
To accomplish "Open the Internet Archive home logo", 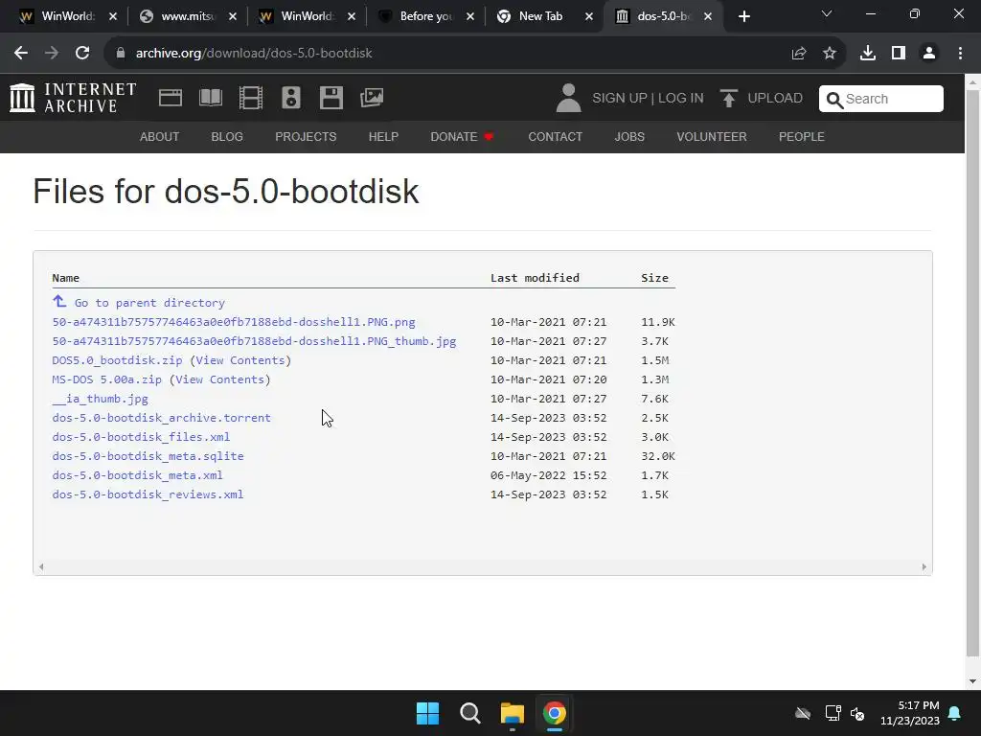I will click(x=73, y=98).
